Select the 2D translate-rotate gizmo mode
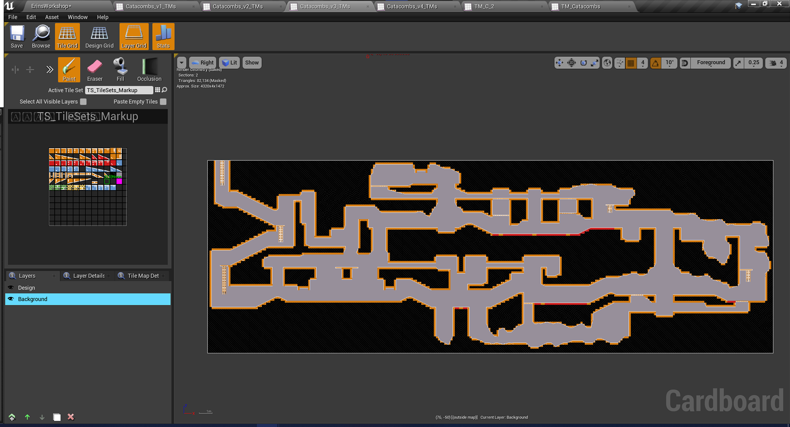 [x=572, y=63]
